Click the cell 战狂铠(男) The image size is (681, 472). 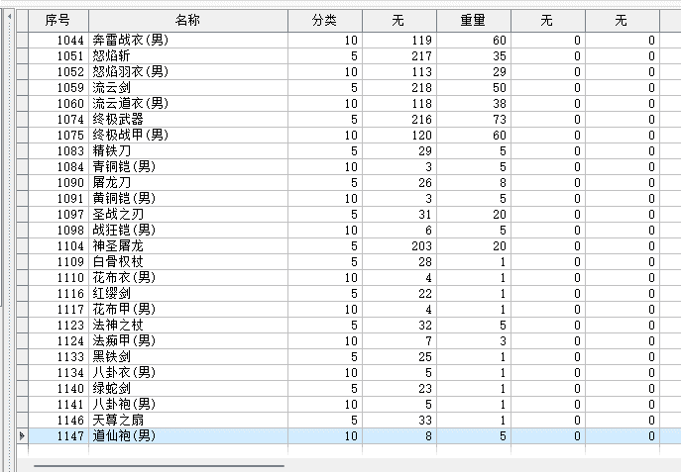[x=188, y=231]
